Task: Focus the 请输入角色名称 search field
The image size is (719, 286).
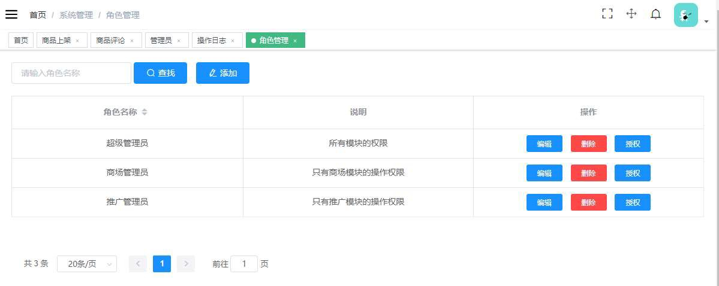Action: point(71,73)
